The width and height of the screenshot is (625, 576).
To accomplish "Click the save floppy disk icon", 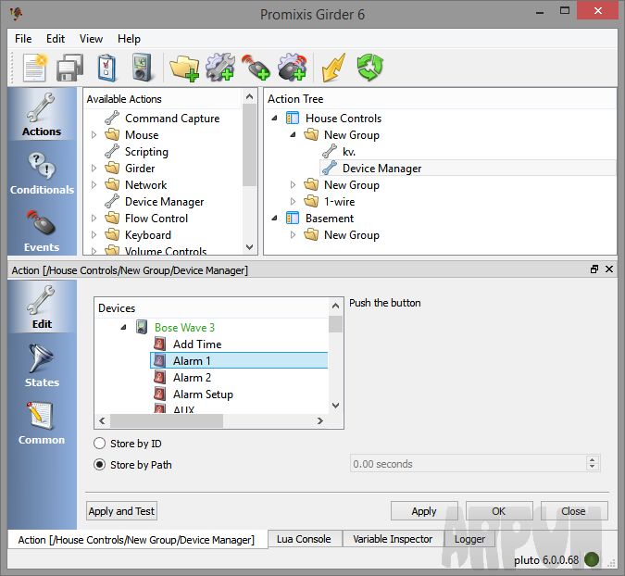I will point(70,69).
